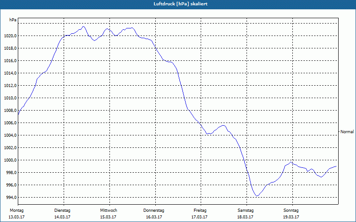Click the Mittwoch day label
Viewport: 356px width, 222px height.
(x=109, y=210)
